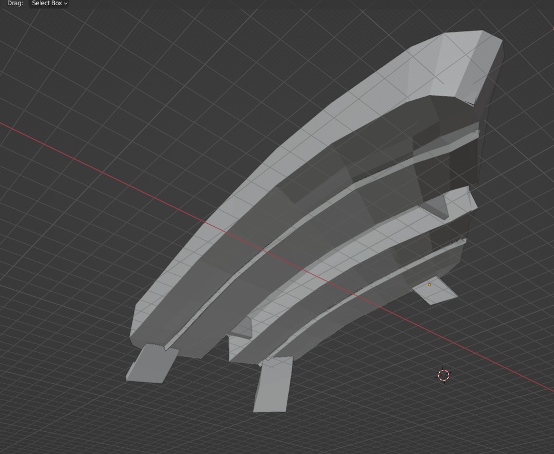Click the 3D cursor in the viewport

(x=443, y=375)
